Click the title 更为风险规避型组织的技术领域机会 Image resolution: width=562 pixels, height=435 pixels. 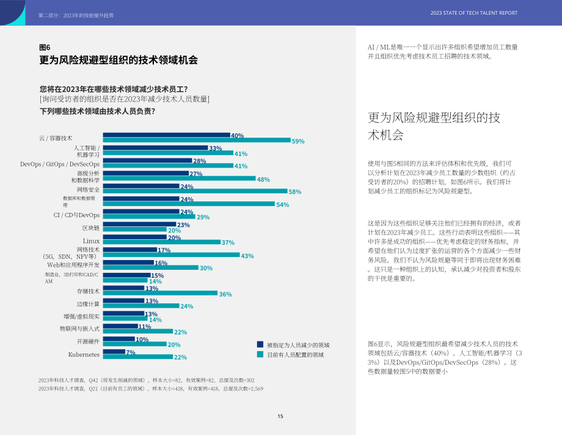(119, 60)
